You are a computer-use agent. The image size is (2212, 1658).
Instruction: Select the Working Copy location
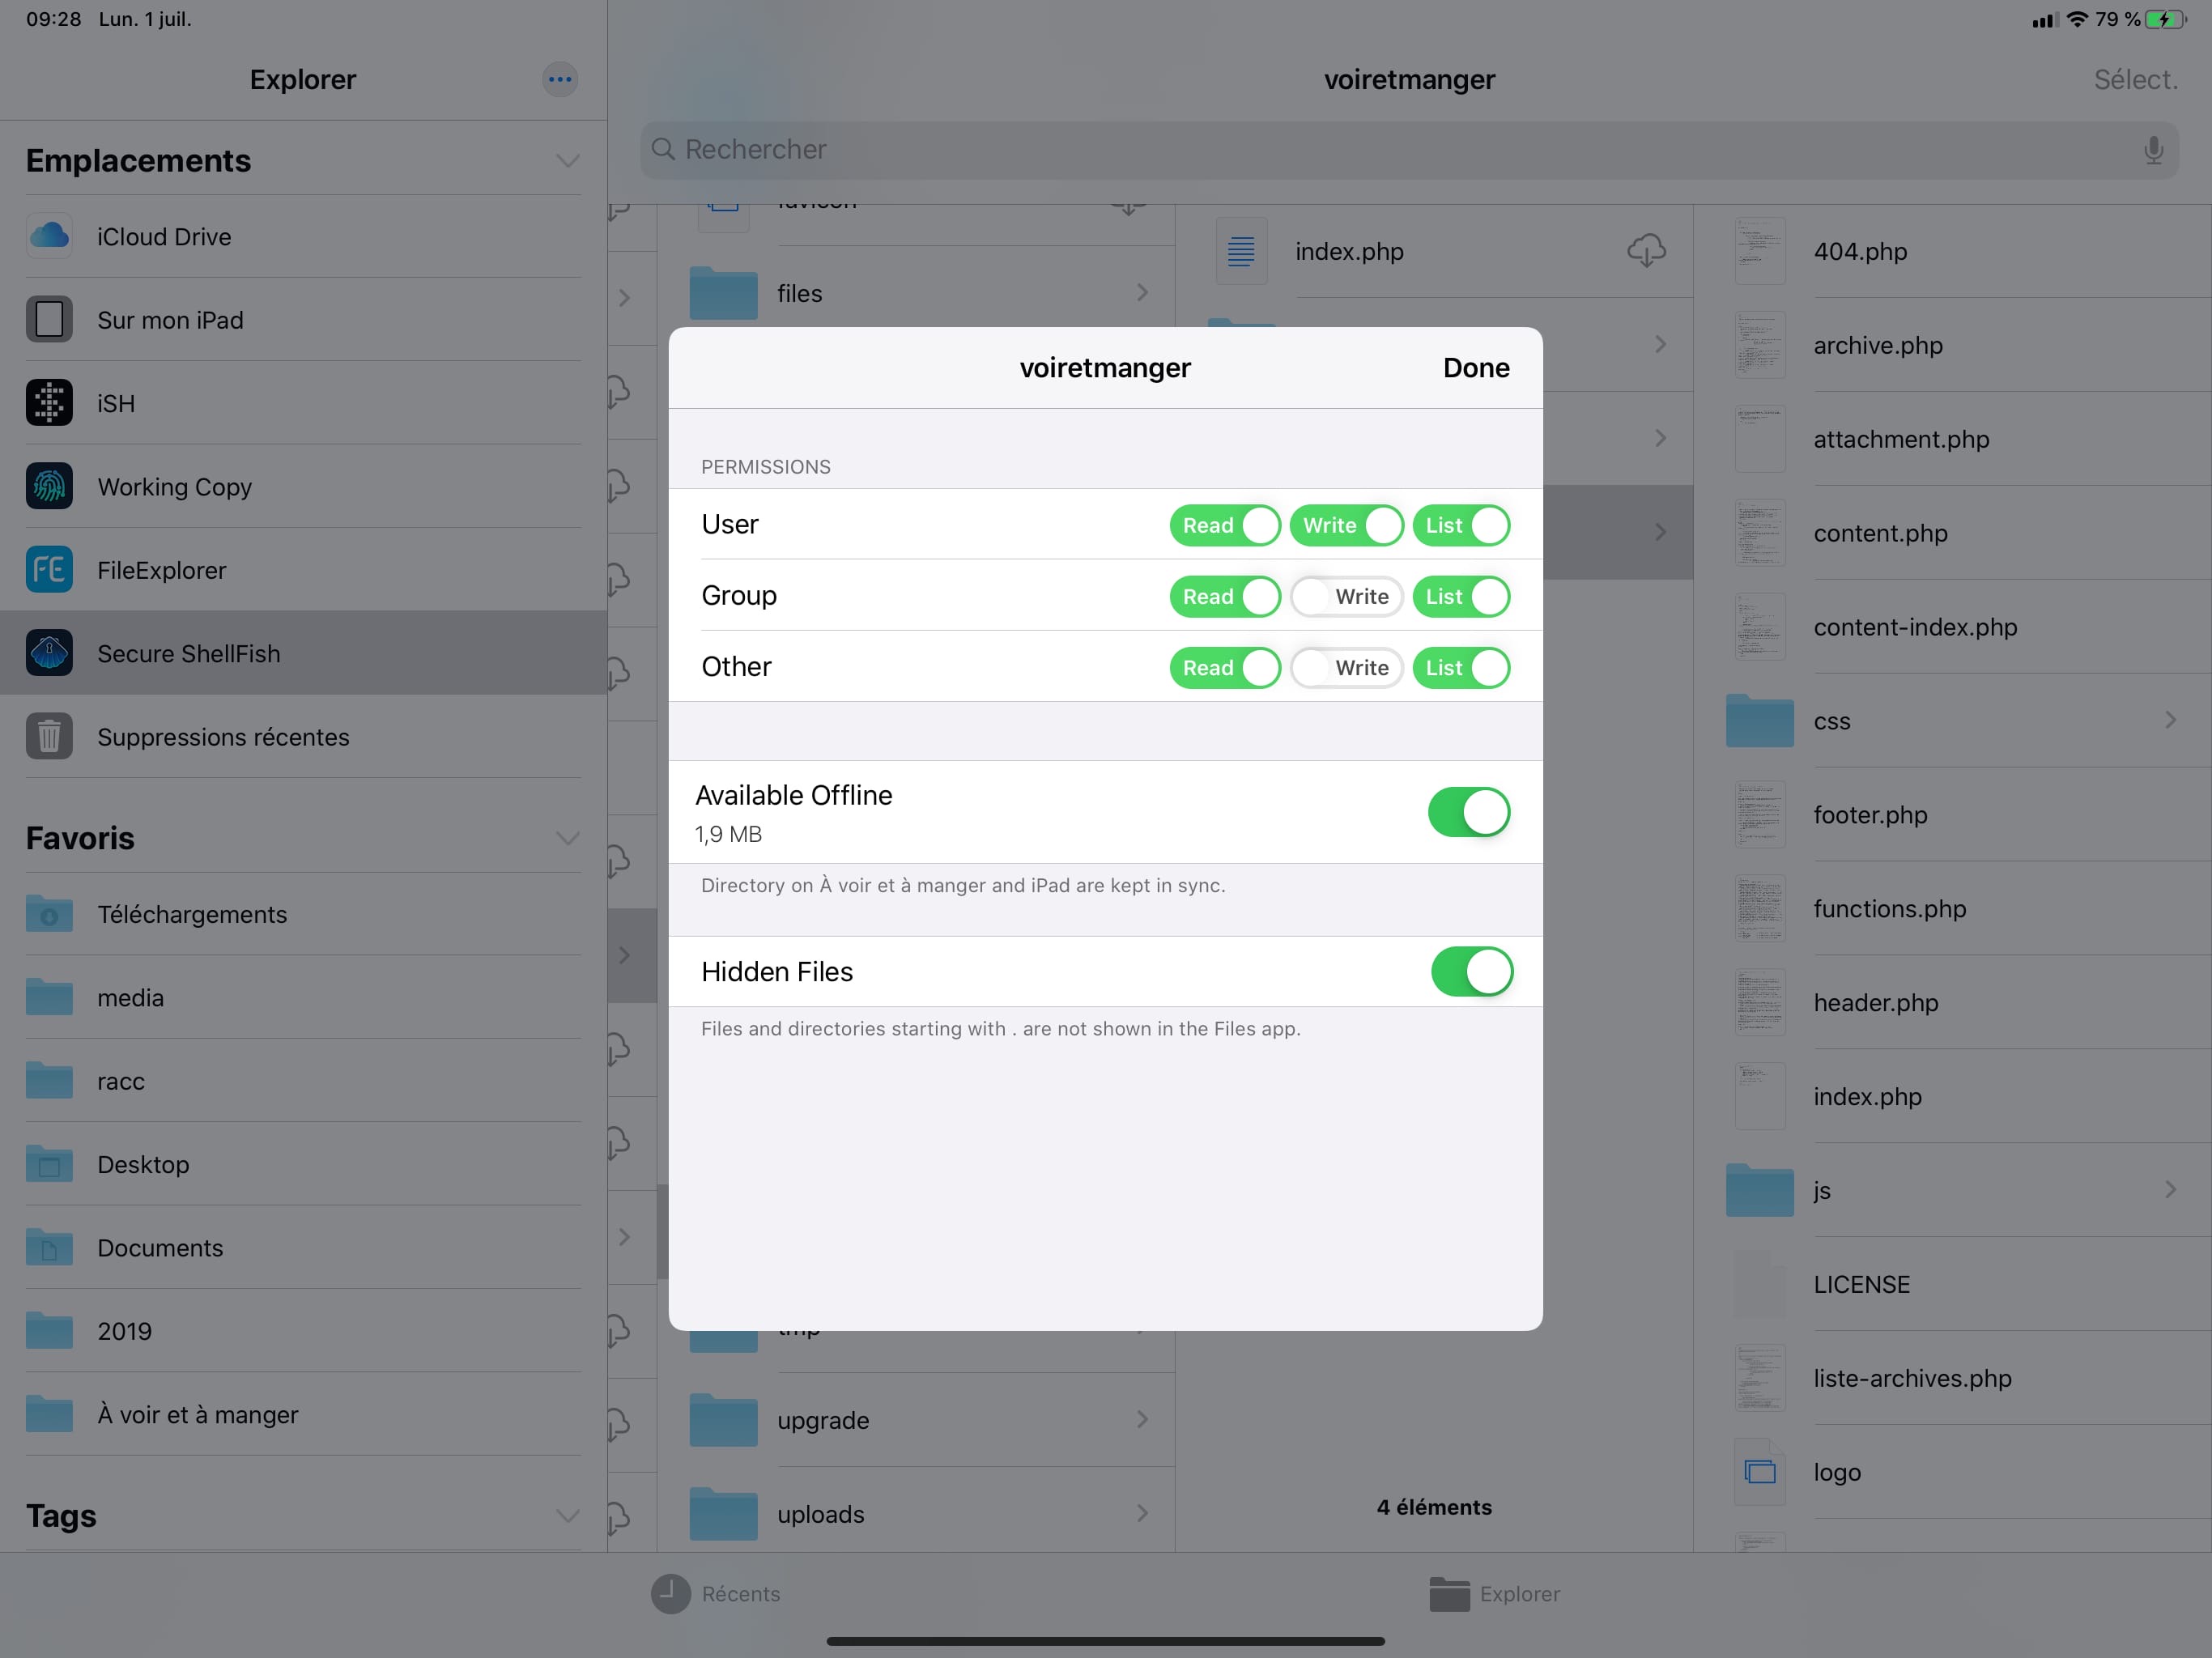(x=175, y=487)
